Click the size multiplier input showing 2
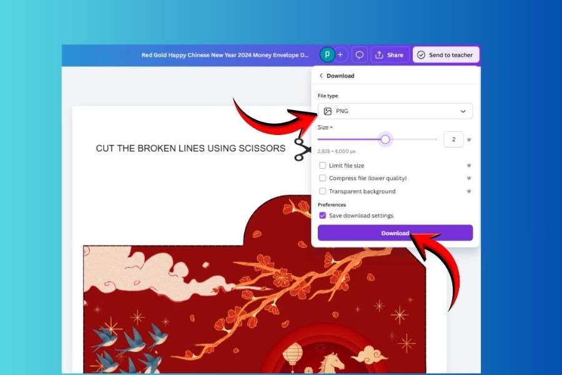Screen dimensions: 562x375 pos(453,139)
